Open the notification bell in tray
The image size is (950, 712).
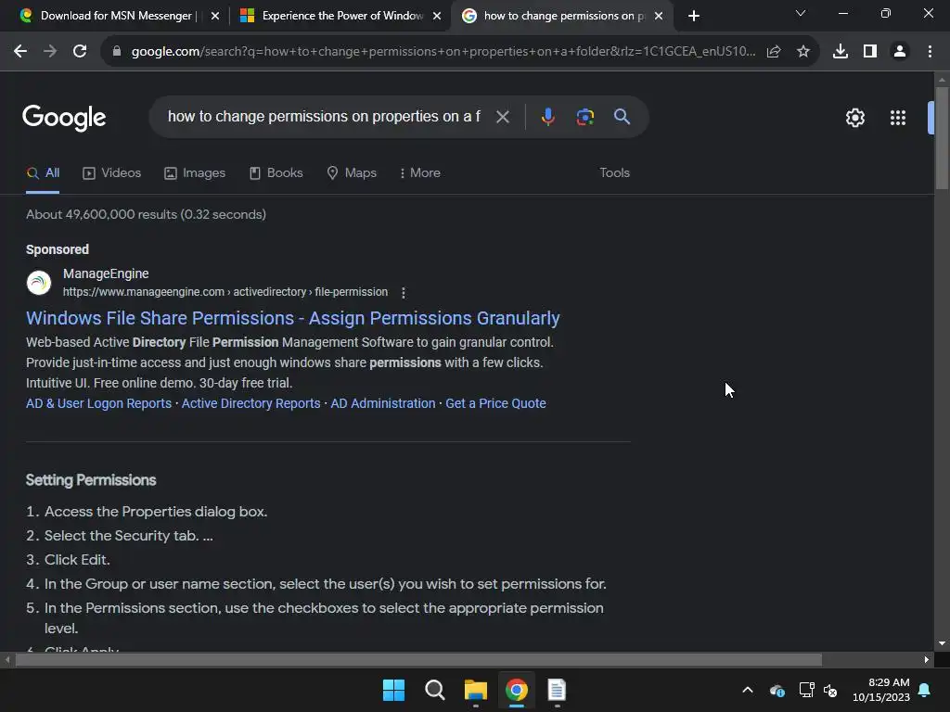[925, 690]
